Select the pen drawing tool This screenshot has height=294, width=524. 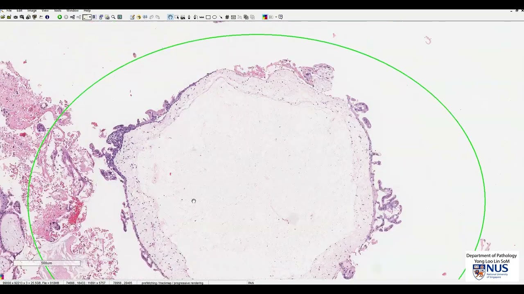coord(189,17)
